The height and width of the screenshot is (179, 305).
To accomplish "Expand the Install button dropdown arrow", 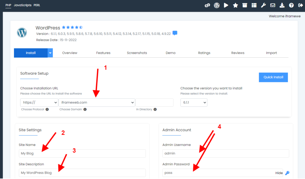I will [x=50, y=53].
